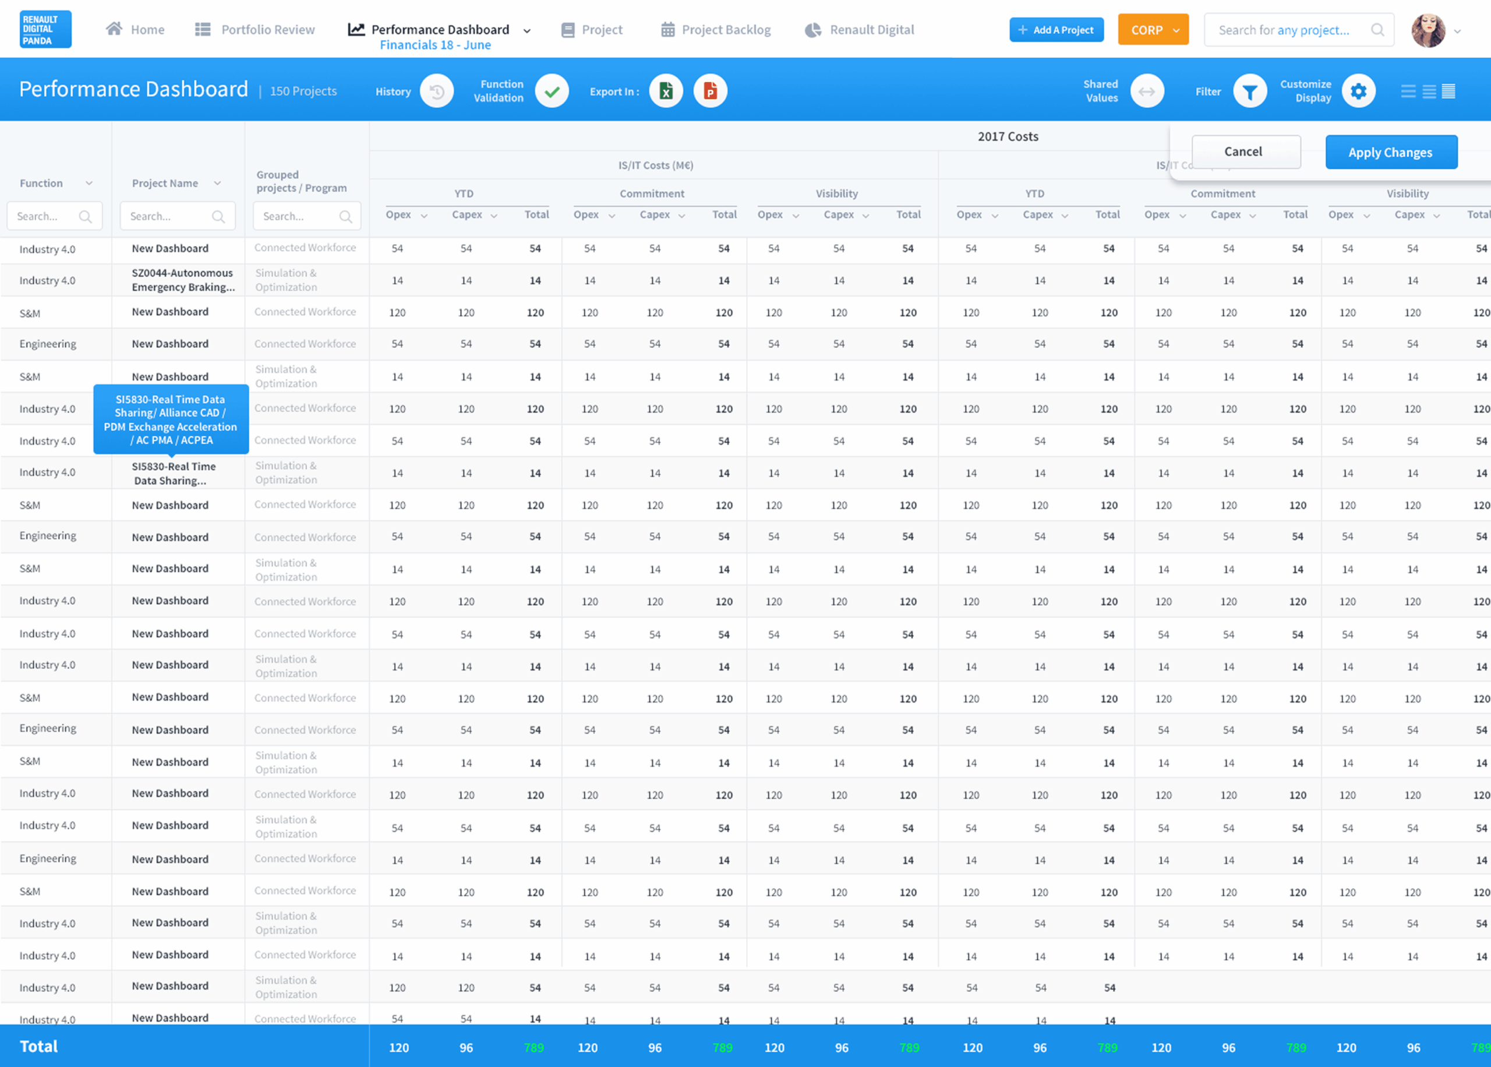Open the Opex sort dropdown under YTD
Image resolution: width=1491 pixels, height=1067 pixels.
[423, 215]
